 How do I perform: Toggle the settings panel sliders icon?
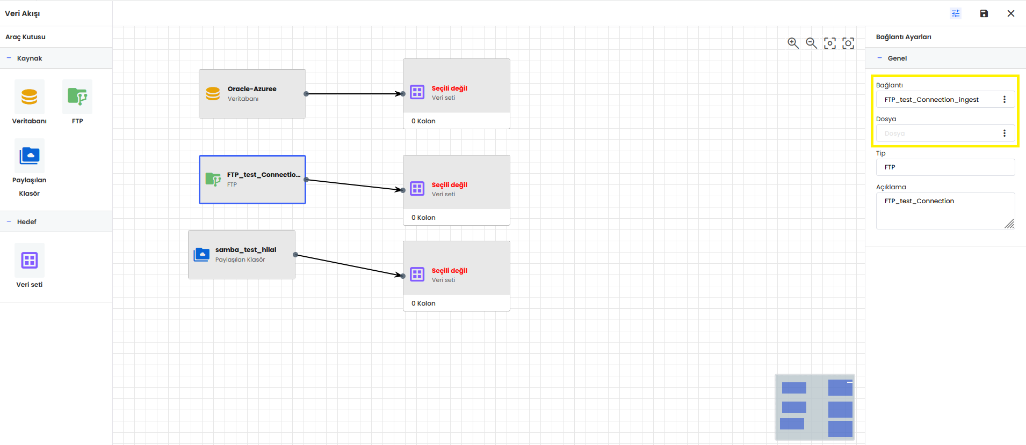[x=956, y=13]
